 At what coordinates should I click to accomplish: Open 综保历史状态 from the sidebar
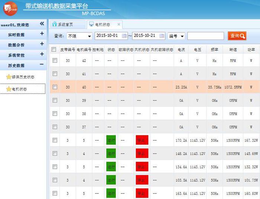(23, 77)
